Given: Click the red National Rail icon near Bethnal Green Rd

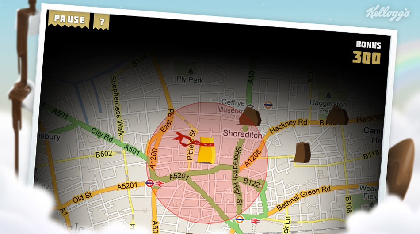Looking at the screenshot, I should tap(256, 221).
